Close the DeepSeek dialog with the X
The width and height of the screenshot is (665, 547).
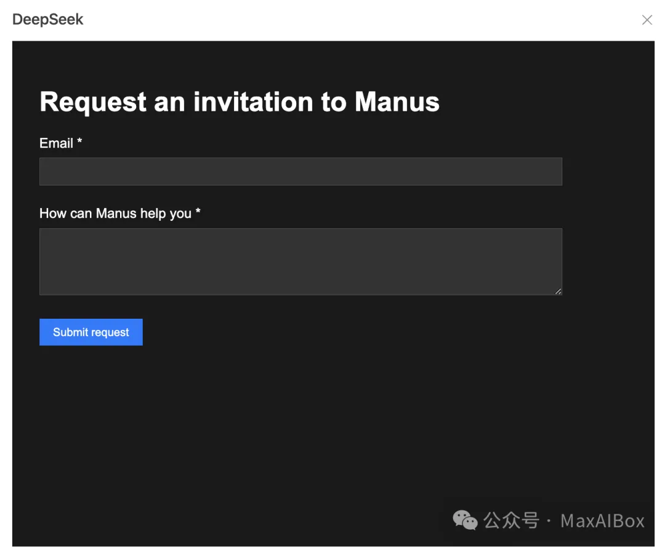pos(647,20)
